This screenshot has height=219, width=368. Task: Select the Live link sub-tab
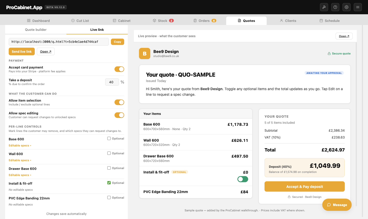click(97, 30)
